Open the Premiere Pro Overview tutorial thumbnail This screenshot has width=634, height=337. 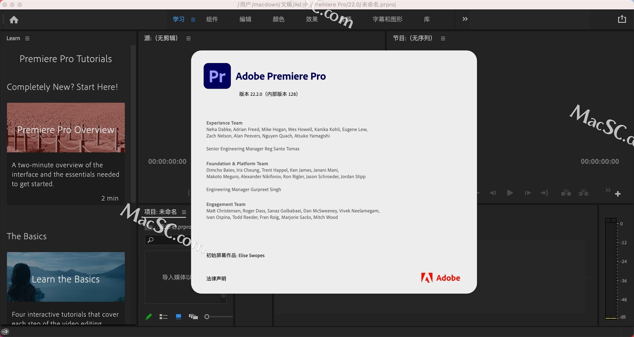(x=66, y=127)
